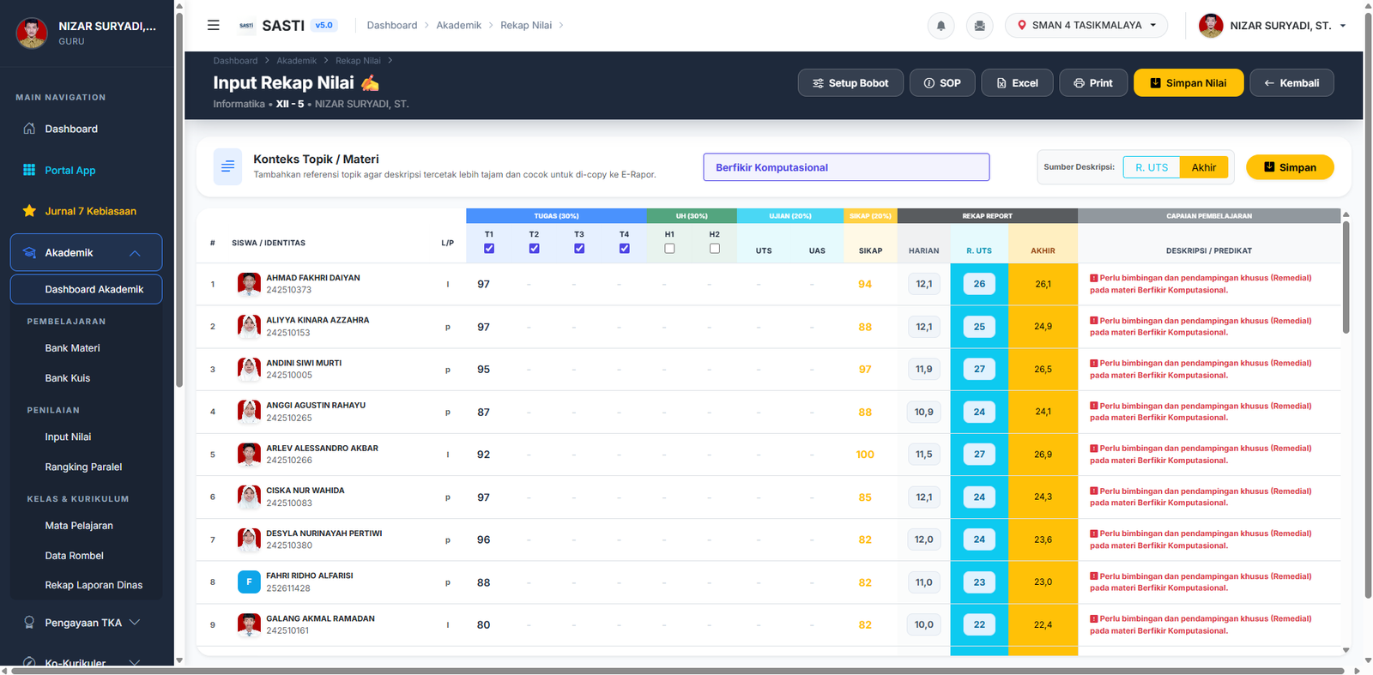Click the sidebar profile avatar

click(32, 33)
